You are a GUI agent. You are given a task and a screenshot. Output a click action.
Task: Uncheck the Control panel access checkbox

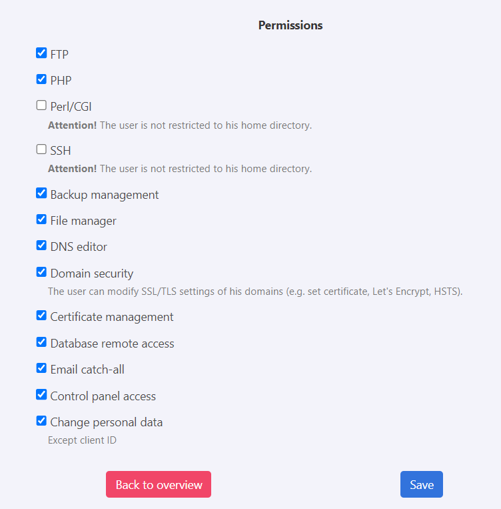coord(41,395)
